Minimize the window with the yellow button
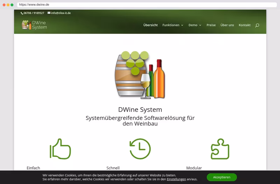 point(8,5)
